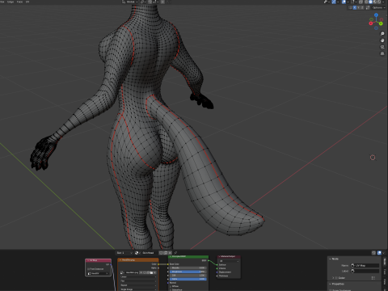Open the viewport shading options dropdown
The width and height of the screenshot is (388, 291).
(383, 2)
